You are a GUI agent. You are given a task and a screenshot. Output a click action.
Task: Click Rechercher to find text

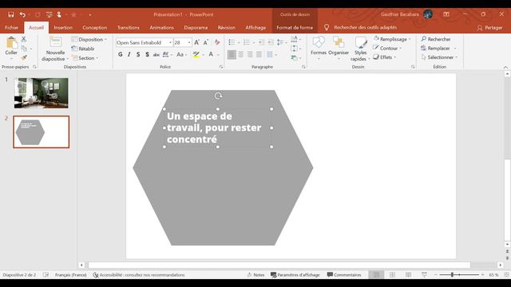436,39
